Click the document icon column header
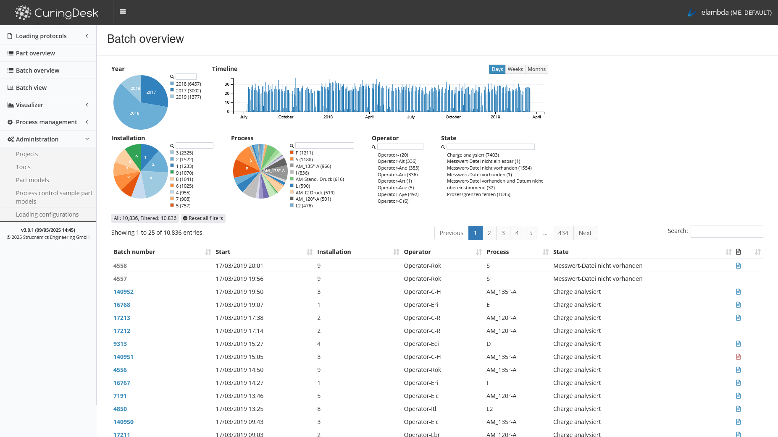778x437 pixels. pos(738,252)
